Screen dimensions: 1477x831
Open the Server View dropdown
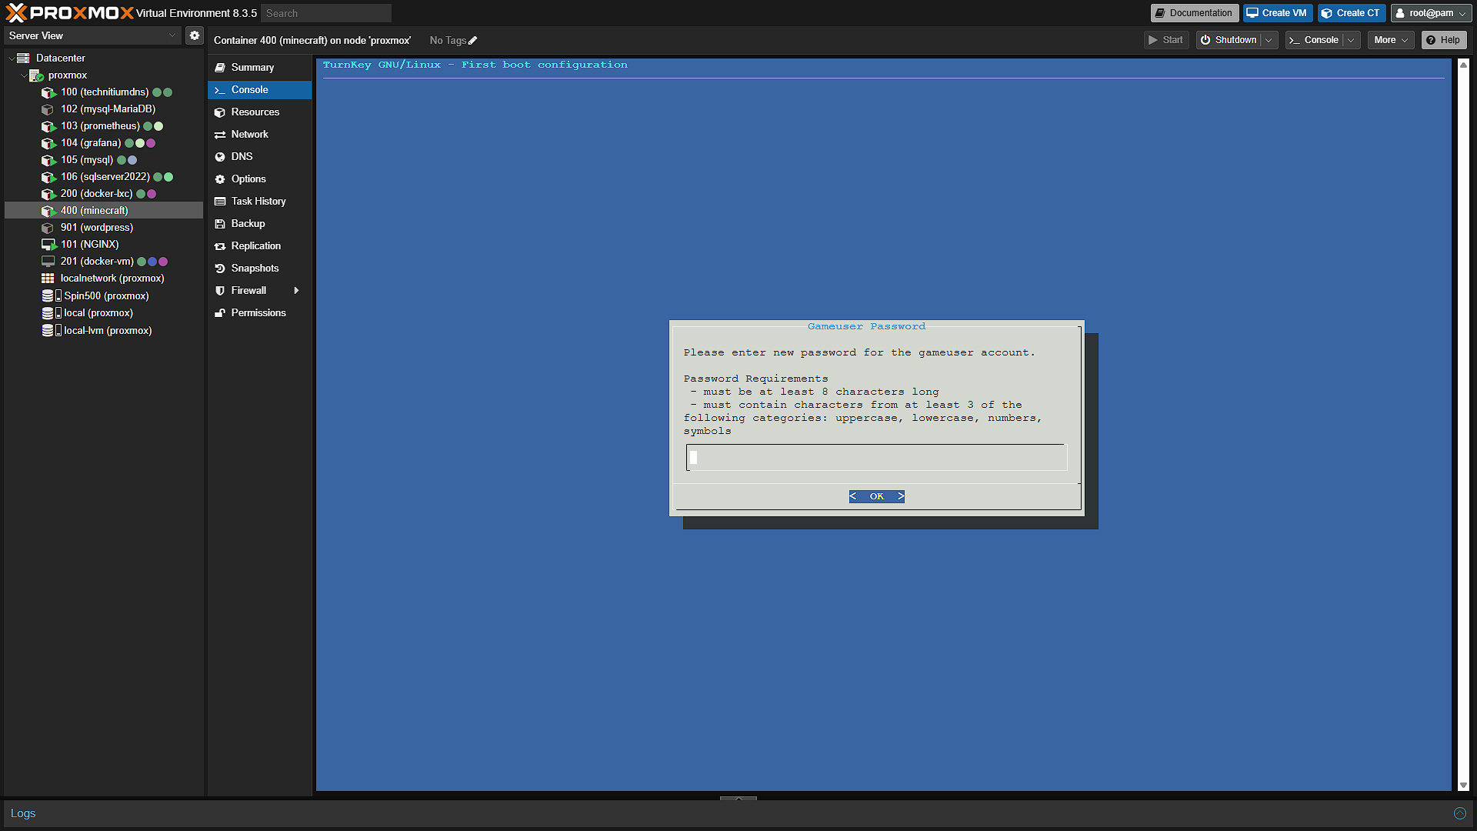click(x=172, y=35)
